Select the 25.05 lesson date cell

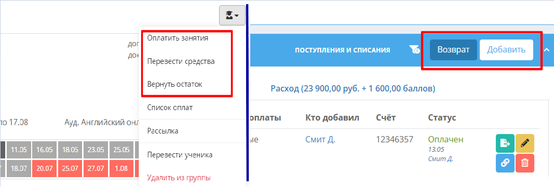(121, 150)
